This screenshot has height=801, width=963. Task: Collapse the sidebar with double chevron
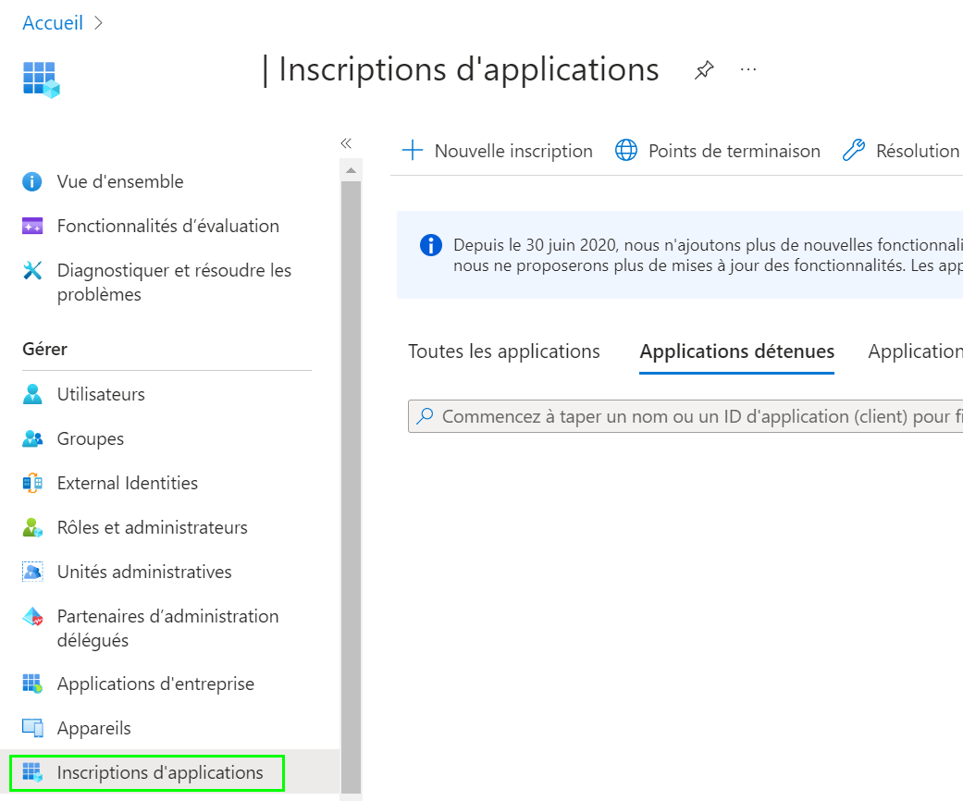pos(346,143)
